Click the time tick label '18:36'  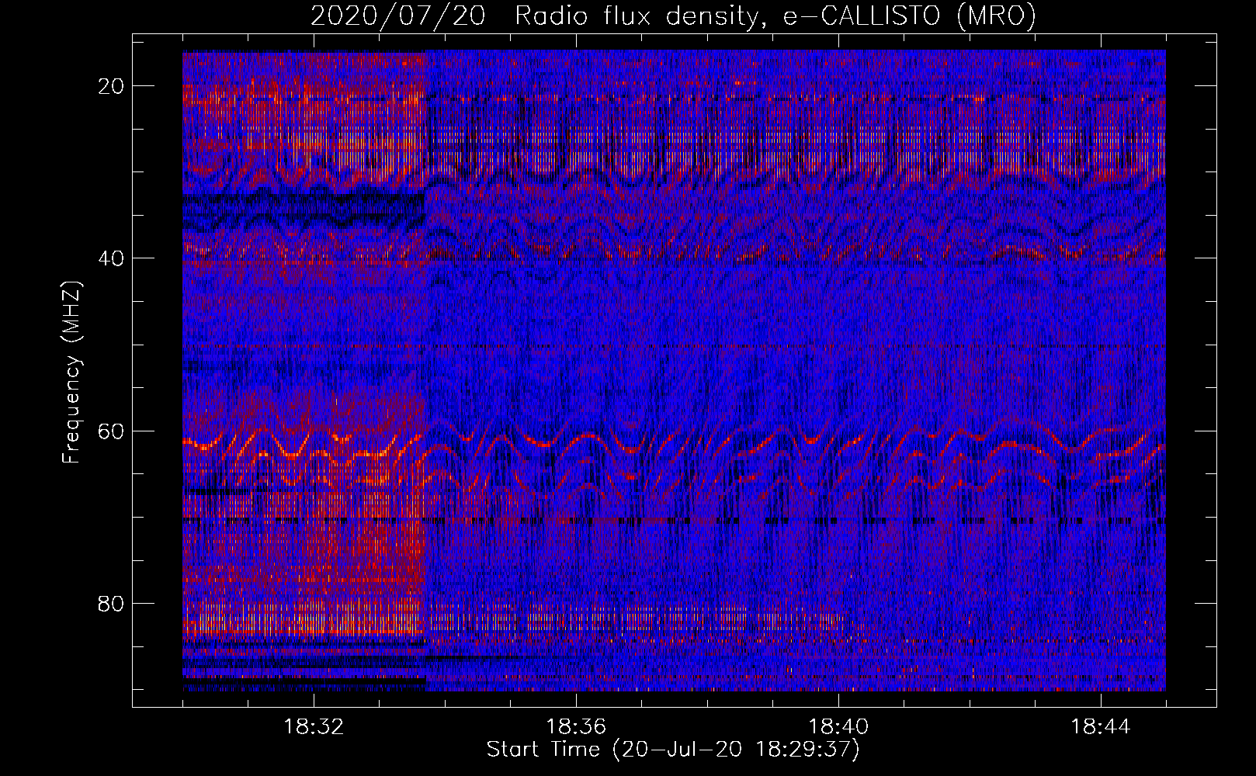(x=576, y=727)
